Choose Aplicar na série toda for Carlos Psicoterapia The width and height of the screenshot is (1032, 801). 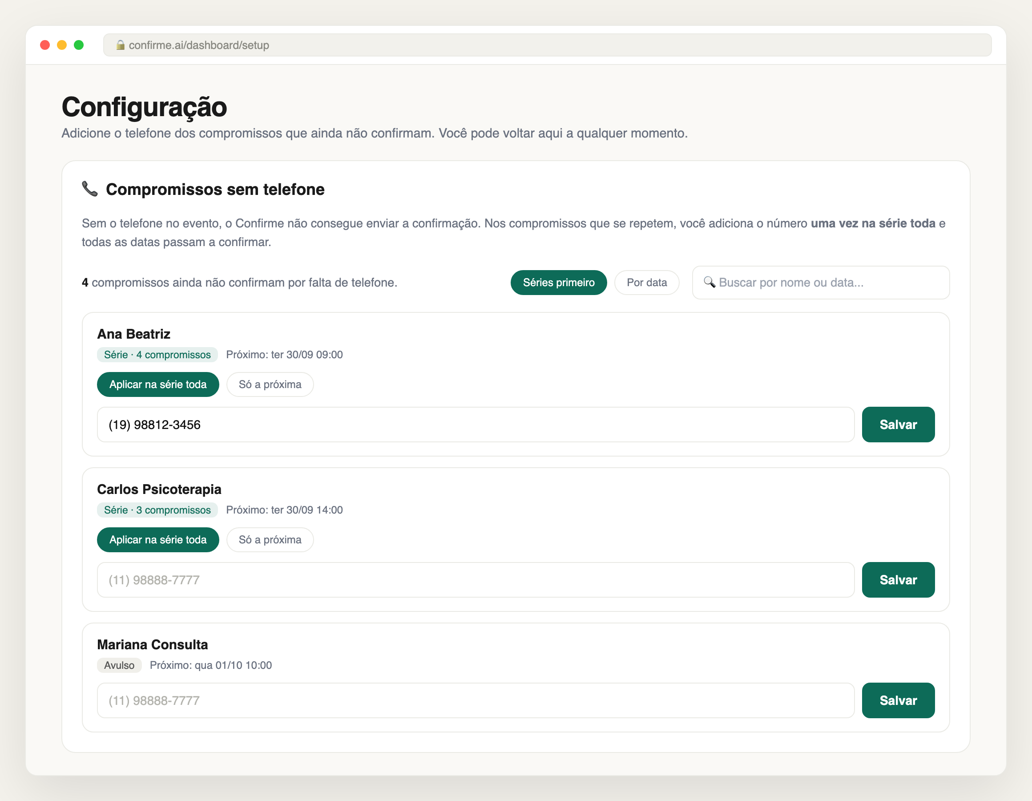(158, 539)
